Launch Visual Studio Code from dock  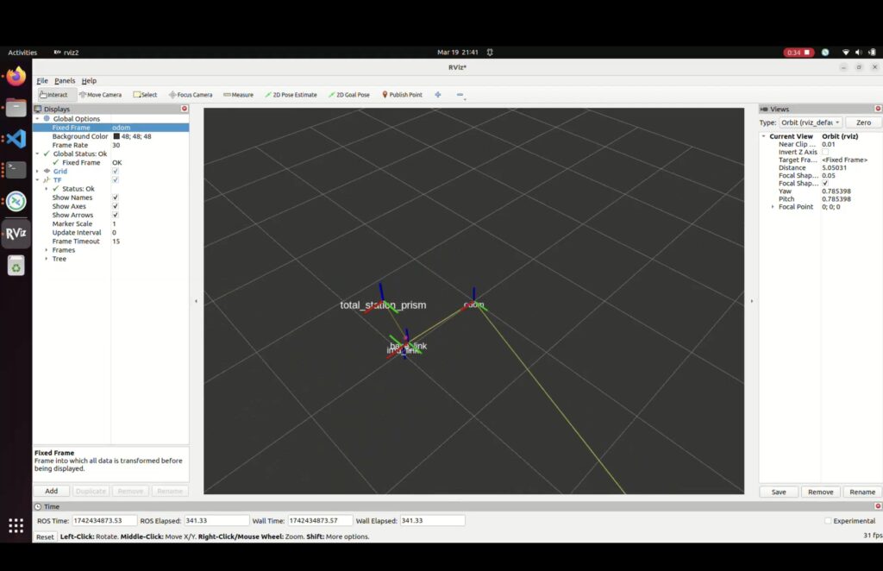(x=16, y=139)
